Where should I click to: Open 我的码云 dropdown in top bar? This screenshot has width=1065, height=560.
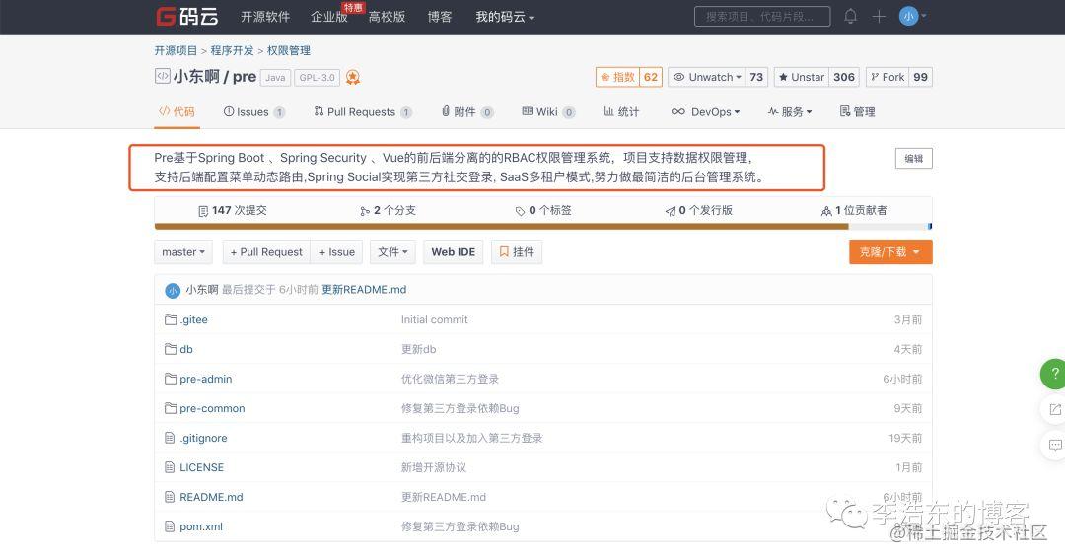[x=505, y=17]
